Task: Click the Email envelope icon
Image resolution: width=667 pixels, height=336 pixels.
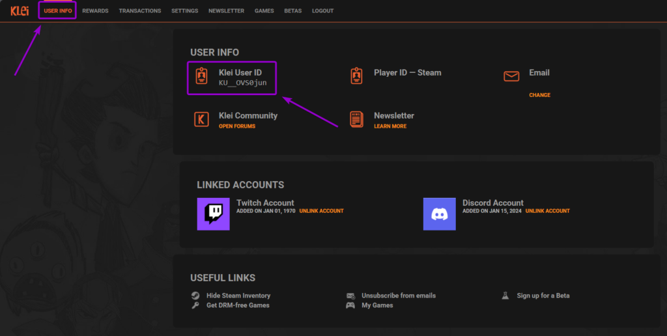Action: 511,76
